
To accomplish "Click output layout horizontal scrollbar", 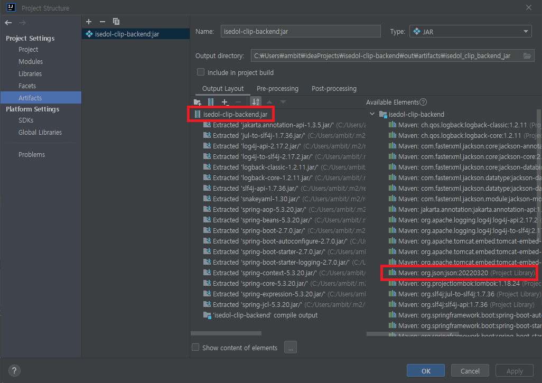I will 226,333.
